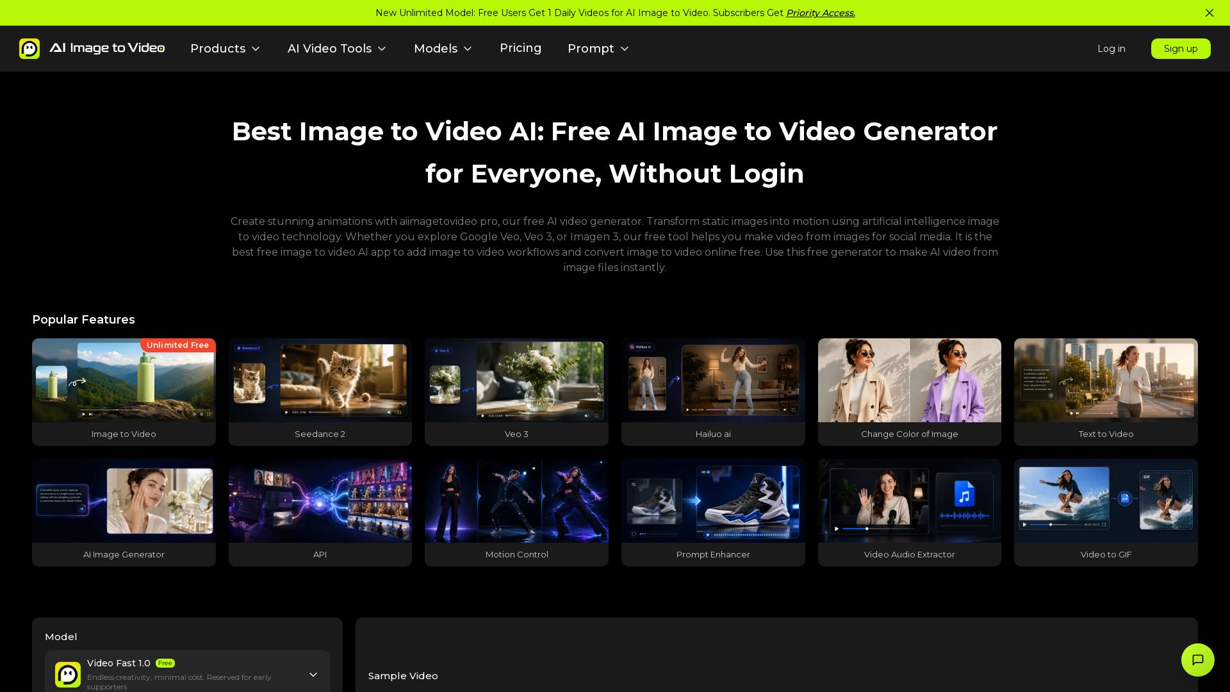Screen dimensions: 1230x692
Task: Click the Popular Features heading
Action: [83, 320]
